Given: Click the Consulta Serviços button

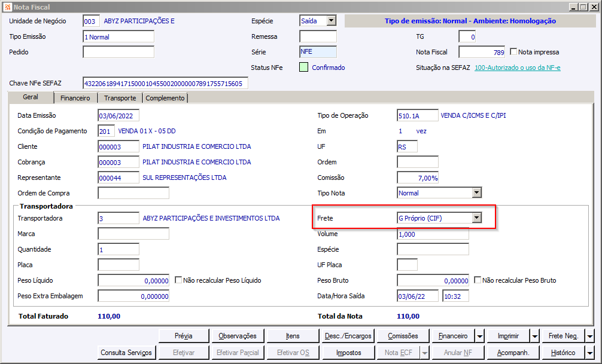Looking at the screenshot, I should tap(126, 353).
